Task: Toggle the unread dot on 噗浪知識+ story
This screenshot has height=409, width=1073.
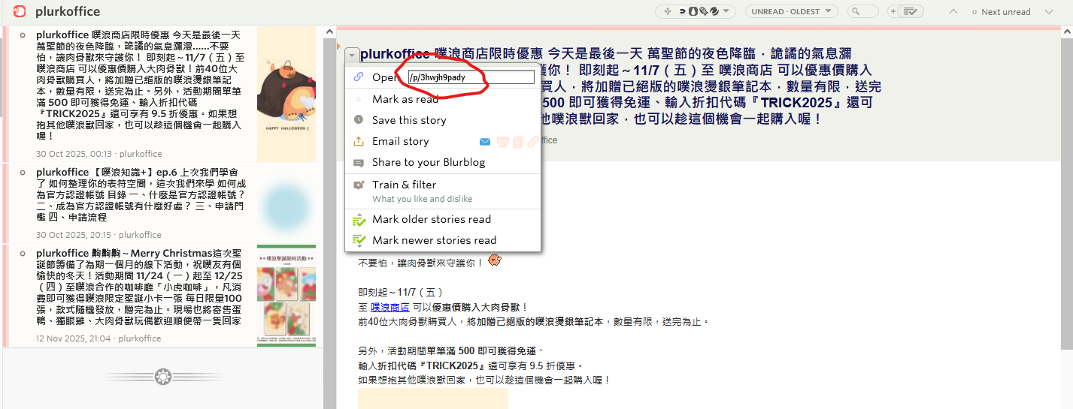Action: click(23, 172)
